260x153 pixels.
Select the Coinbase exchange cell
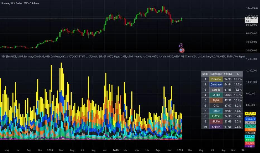click(x=216, y=85)
